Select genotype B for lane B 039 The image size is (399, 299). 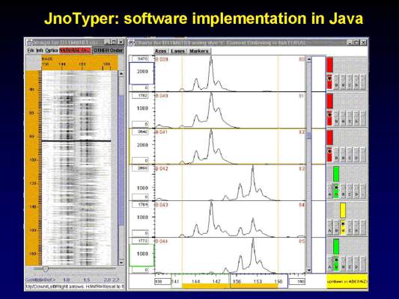[336, 81]
